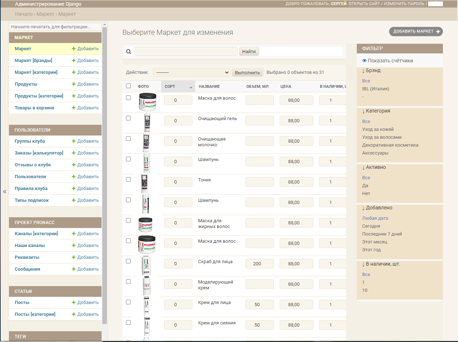This screenshot has height=342, width=458.
Task: Check the box for Моделирующий крем row
Action: pos(128,282)
